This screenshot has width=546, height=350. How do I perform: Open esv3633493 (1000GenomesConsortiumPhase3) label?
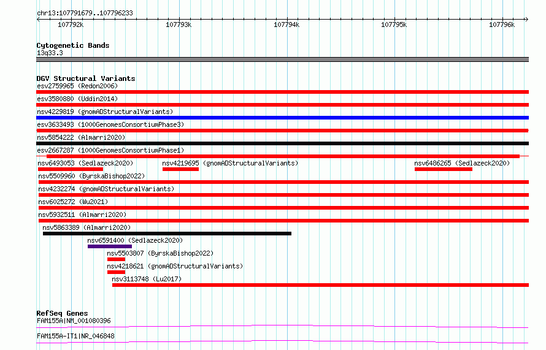coord(110,124)
